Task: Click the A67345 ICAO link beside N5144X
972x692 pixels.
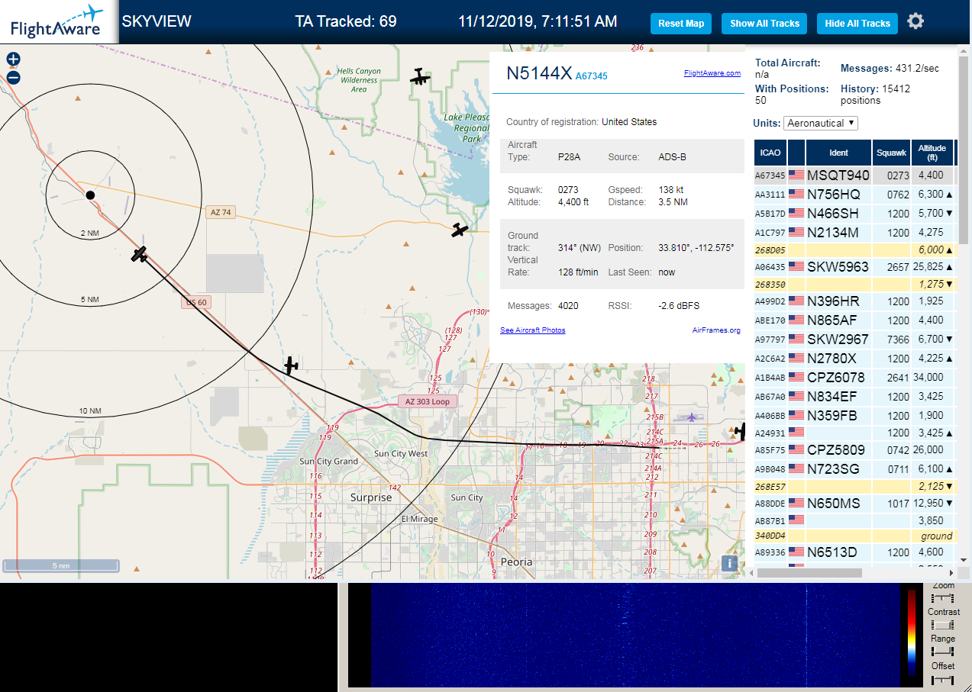Action: point(592,76)
